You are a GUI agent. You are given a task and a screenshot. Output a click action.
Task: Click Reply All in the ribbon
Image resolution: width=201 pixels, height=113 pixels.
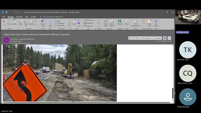(x=26, y=23)
